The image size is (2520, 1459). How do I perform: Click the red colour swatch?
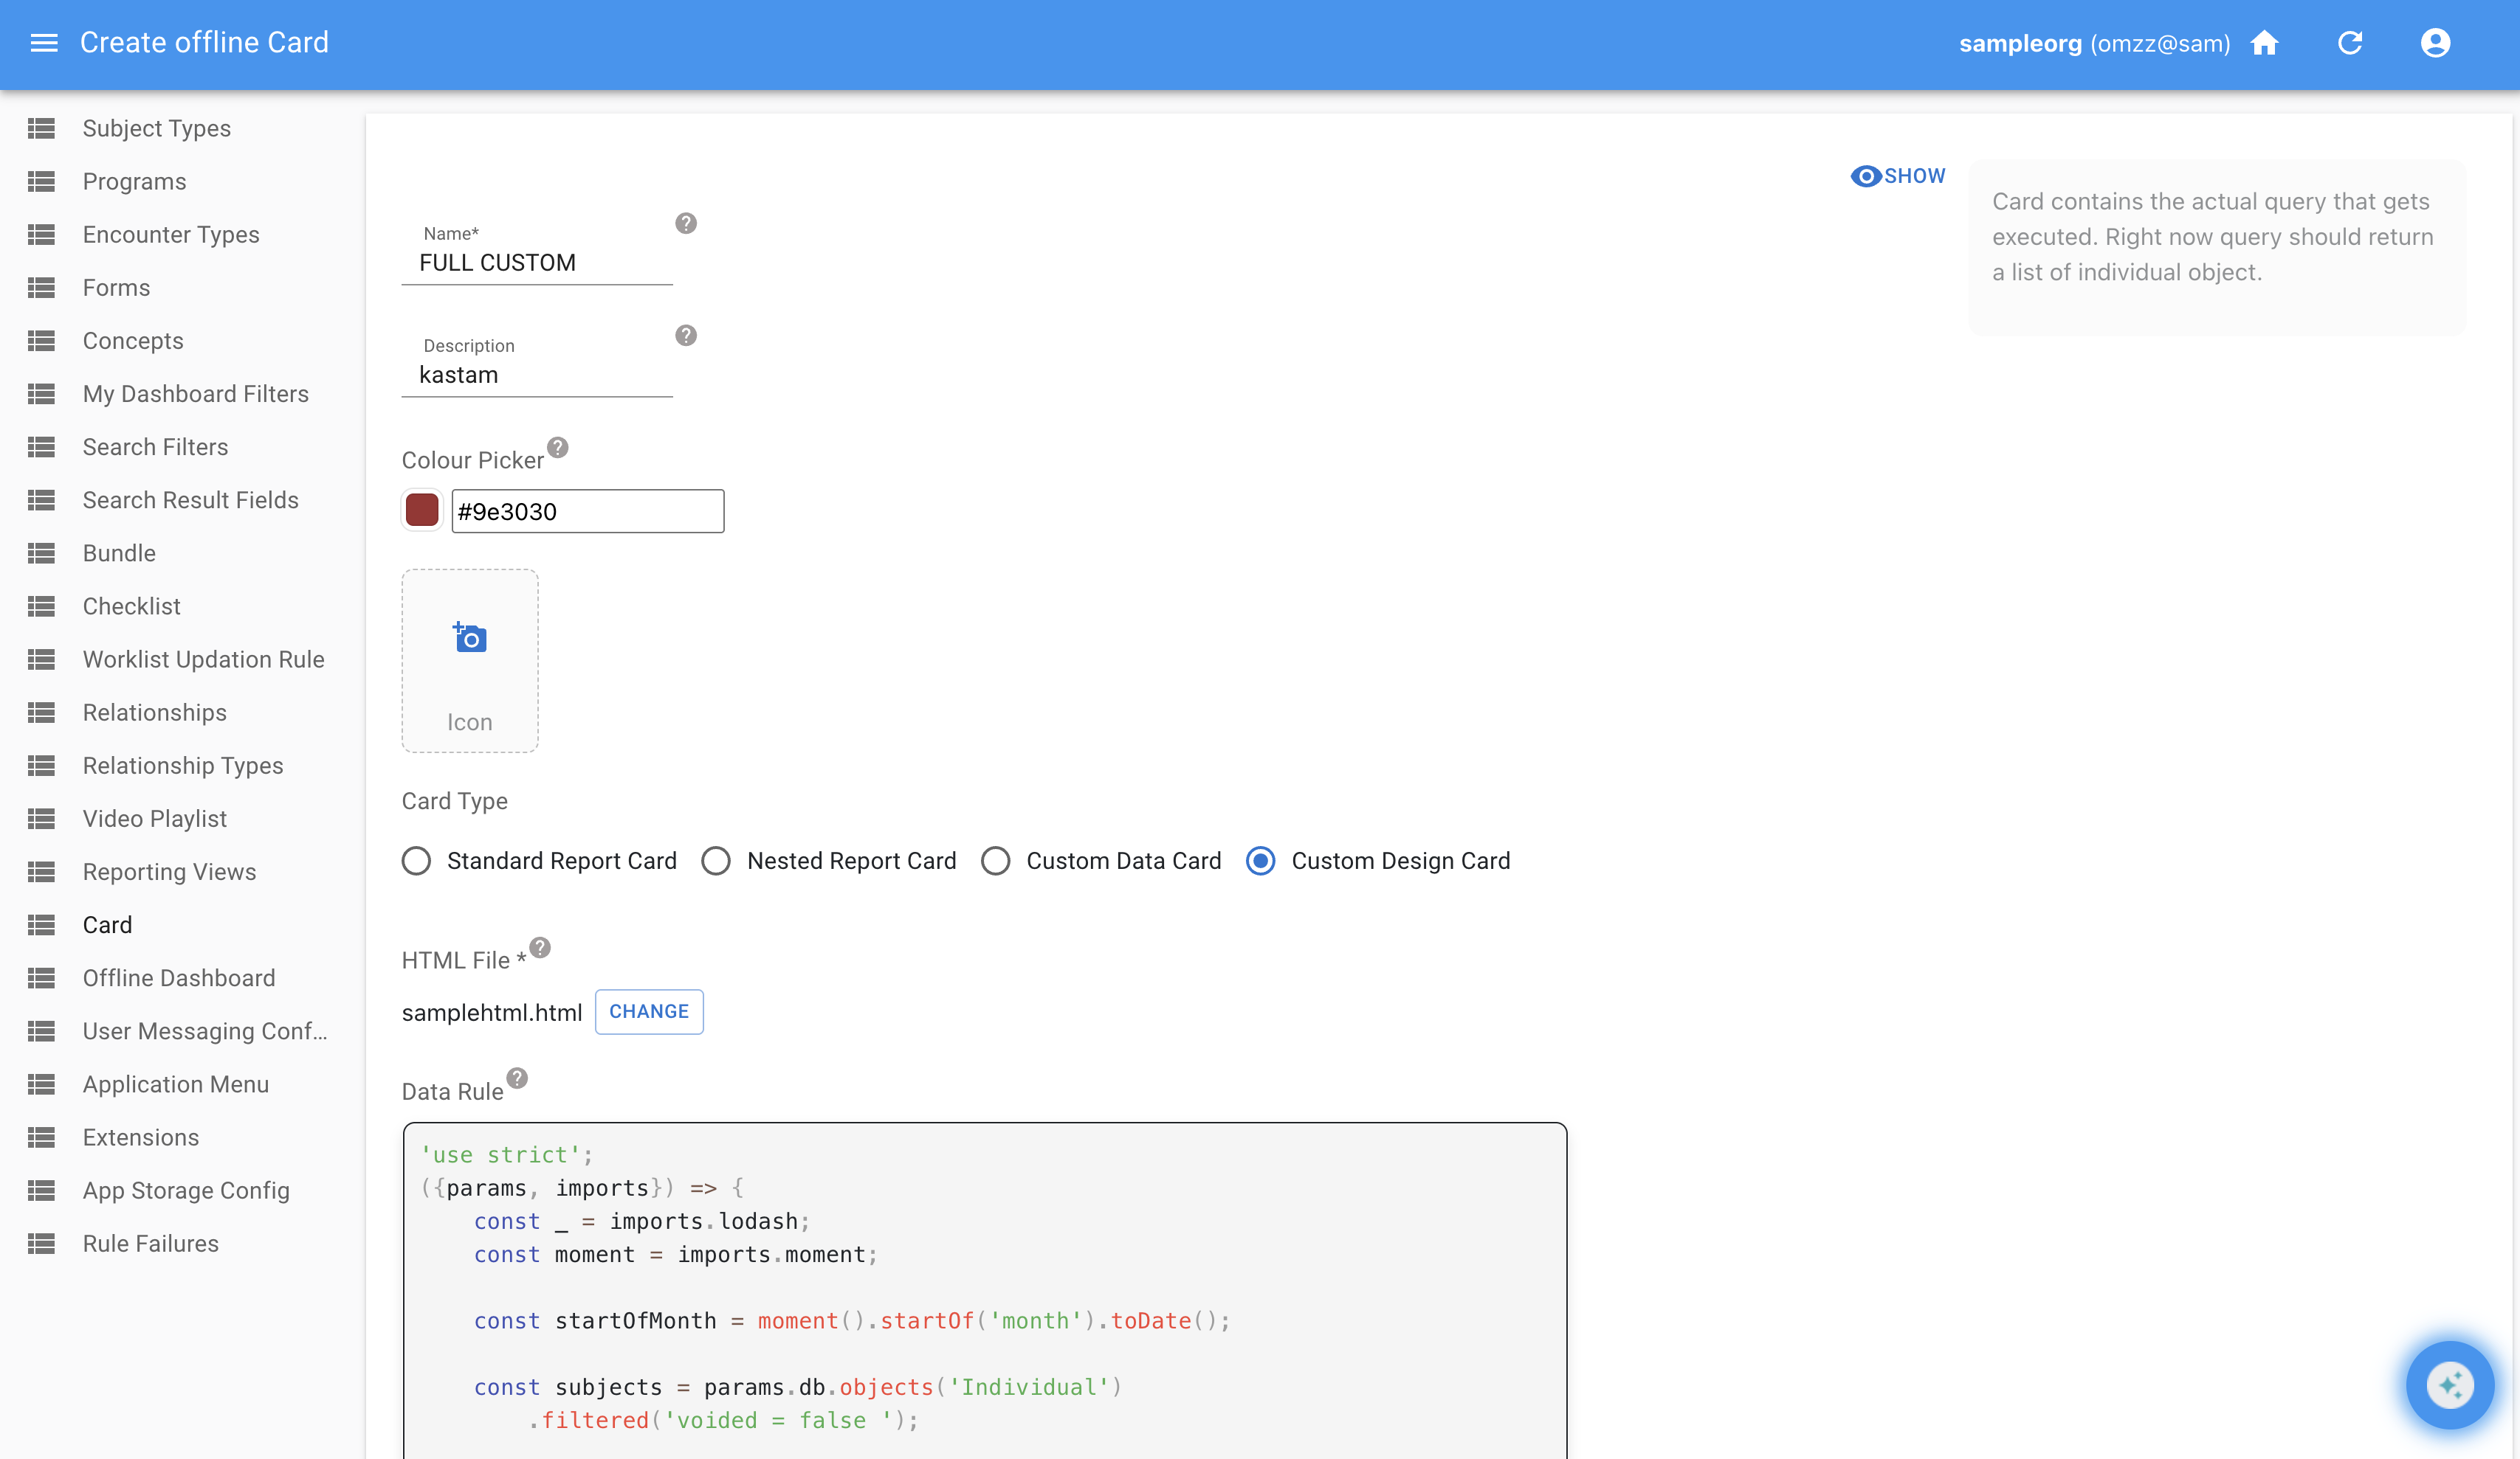pyautogui.click(x=422, y=510)
